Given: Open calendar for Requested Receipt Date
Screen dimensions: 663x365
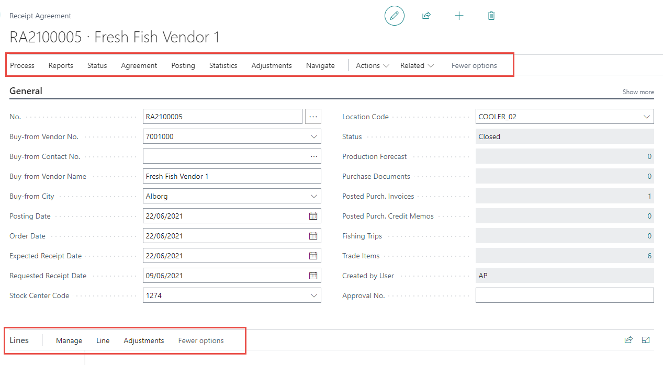Looking at the screenshot, I should pos(313,276).
